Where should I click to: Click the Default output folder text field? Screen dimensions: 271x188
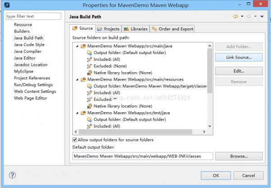(143, 156)
